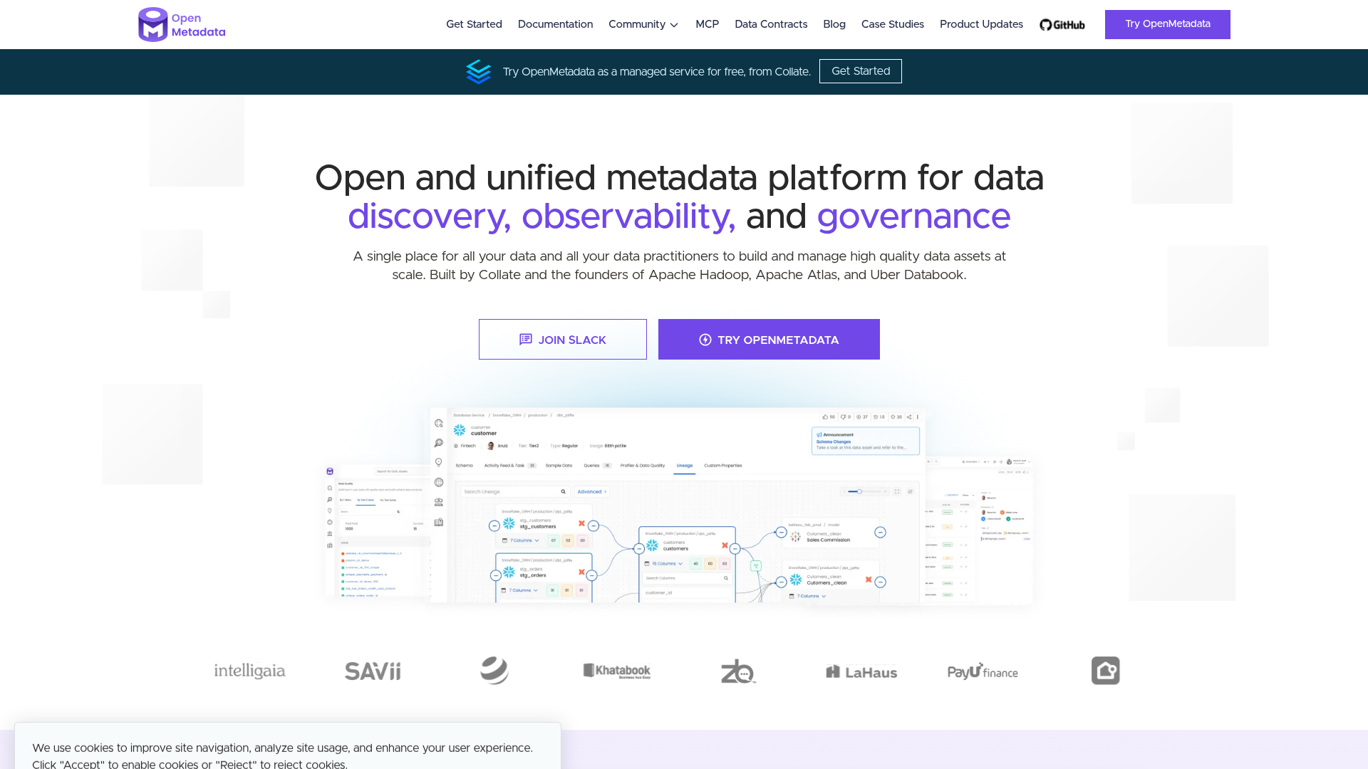Open Advanced options in lineage search
Image resolution: width=1368 pixels, height=769 pixels.
click(591, 492)
